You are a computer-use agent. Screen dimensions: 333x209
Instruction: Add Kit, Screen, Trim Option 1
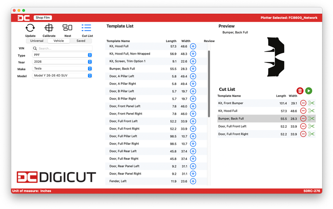pyautogui.click(x=193, y=61)
